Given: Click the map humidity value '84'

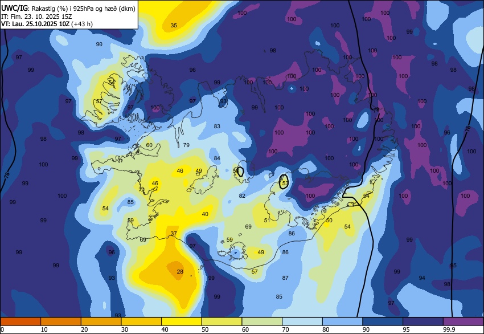Looking at the screenshot, I should click(x=217, y=158).
